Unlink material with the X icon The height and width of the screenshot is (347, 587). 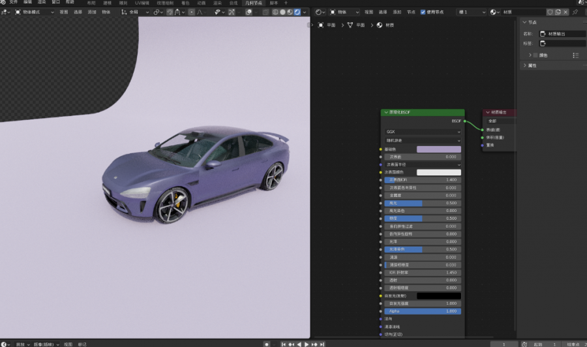click(x=565, y=12)
